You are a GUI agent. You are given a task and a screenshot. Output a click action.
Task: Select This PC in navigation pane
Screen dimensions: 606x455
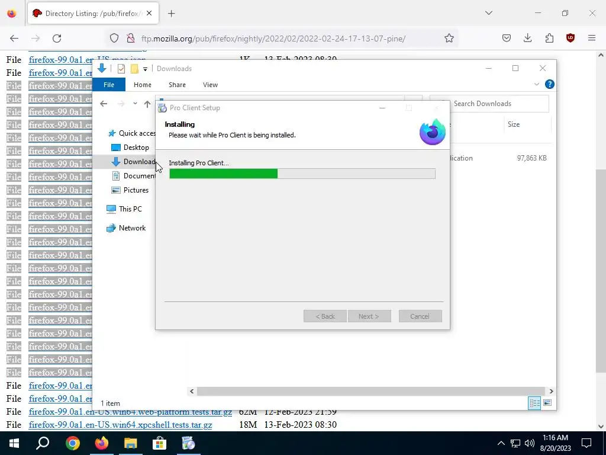click(124, 209)
